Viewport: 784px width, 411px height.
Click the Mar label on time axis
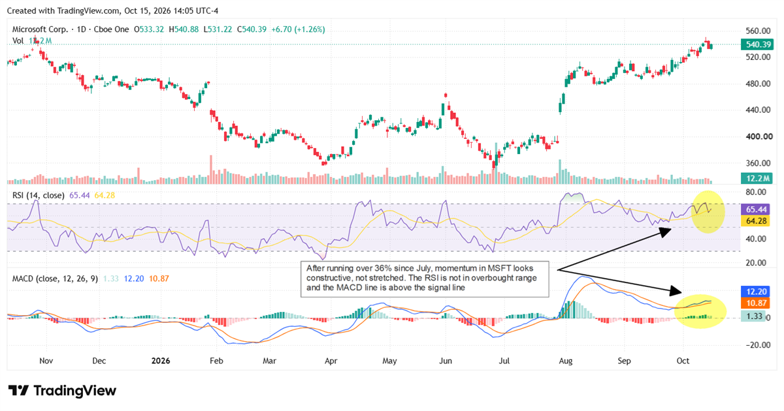[270, 360]
